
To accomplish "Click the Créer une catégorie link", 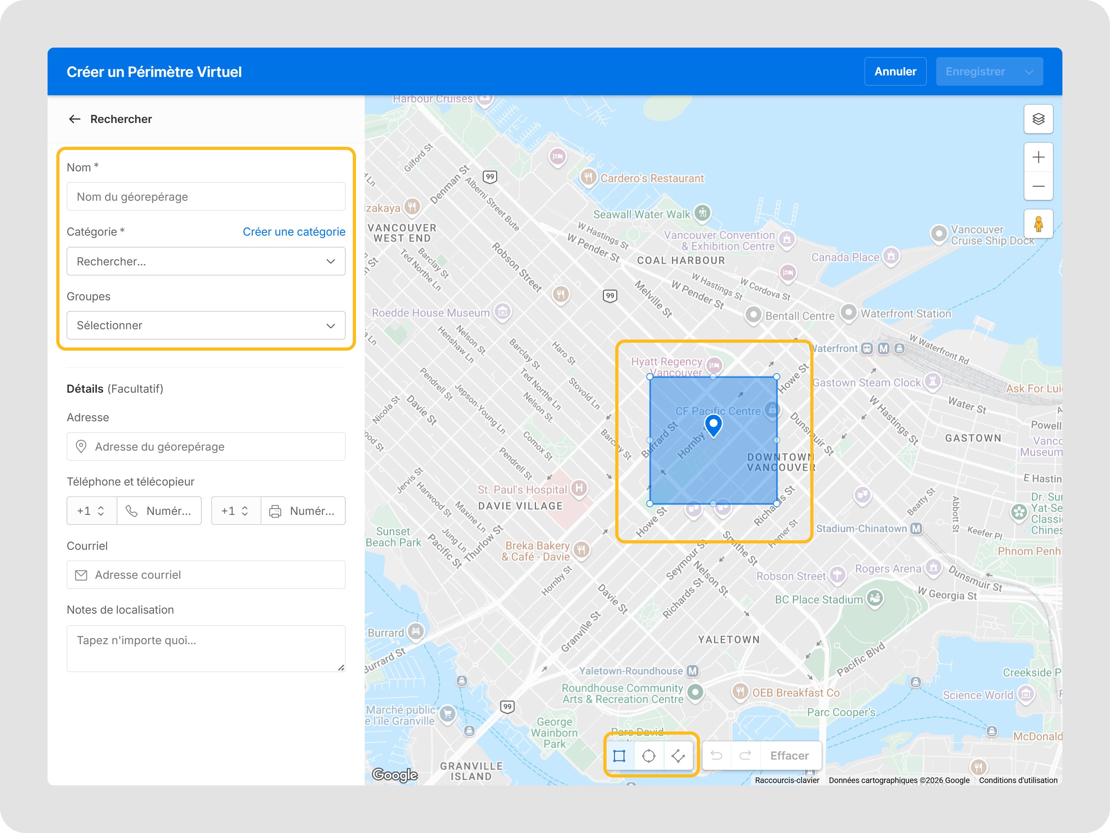I will [294, 232].
